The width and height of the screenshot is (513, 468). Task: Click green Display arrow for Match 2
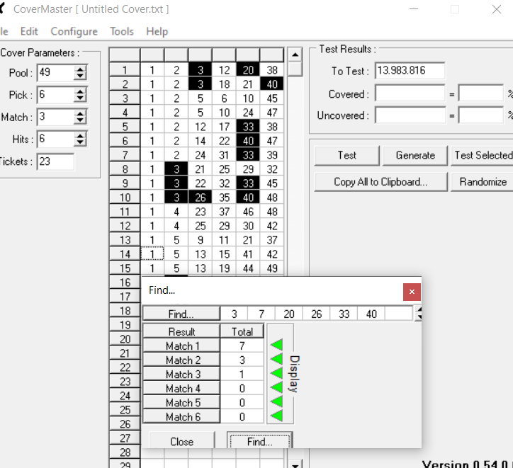pyautogui.click(x=277, y=359)
